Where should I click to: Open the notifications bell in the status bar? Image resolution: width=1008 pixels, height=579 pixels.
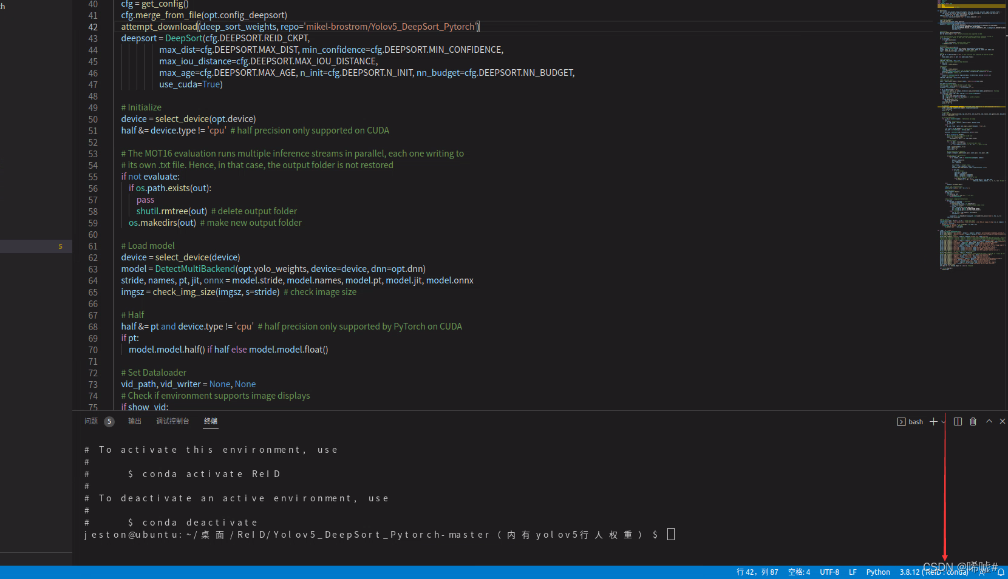coord(1001,572)
